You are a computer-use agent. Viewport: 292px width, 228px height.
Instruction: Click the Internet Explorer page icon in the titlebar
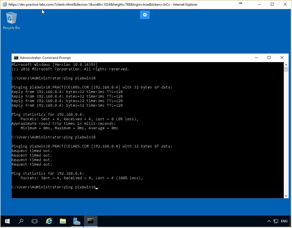pos(4,4)
